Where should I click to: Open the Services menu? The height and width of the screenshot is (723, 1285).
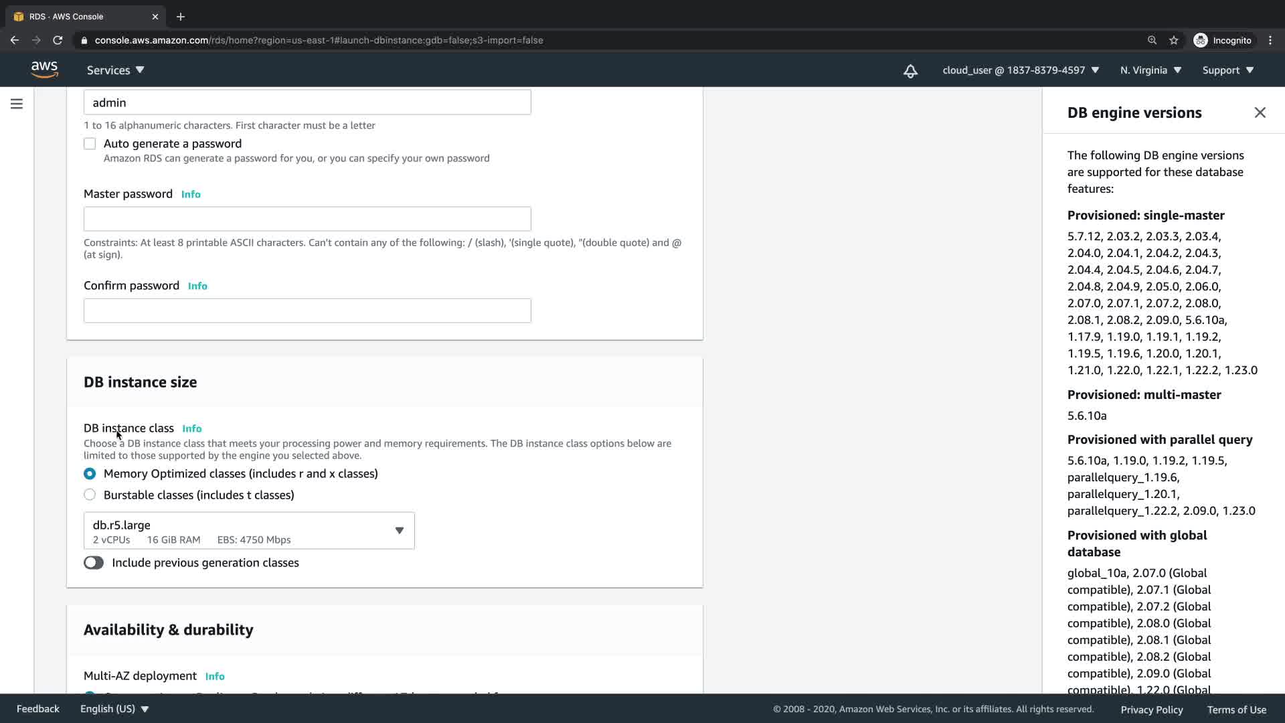[x=115, y=70]
